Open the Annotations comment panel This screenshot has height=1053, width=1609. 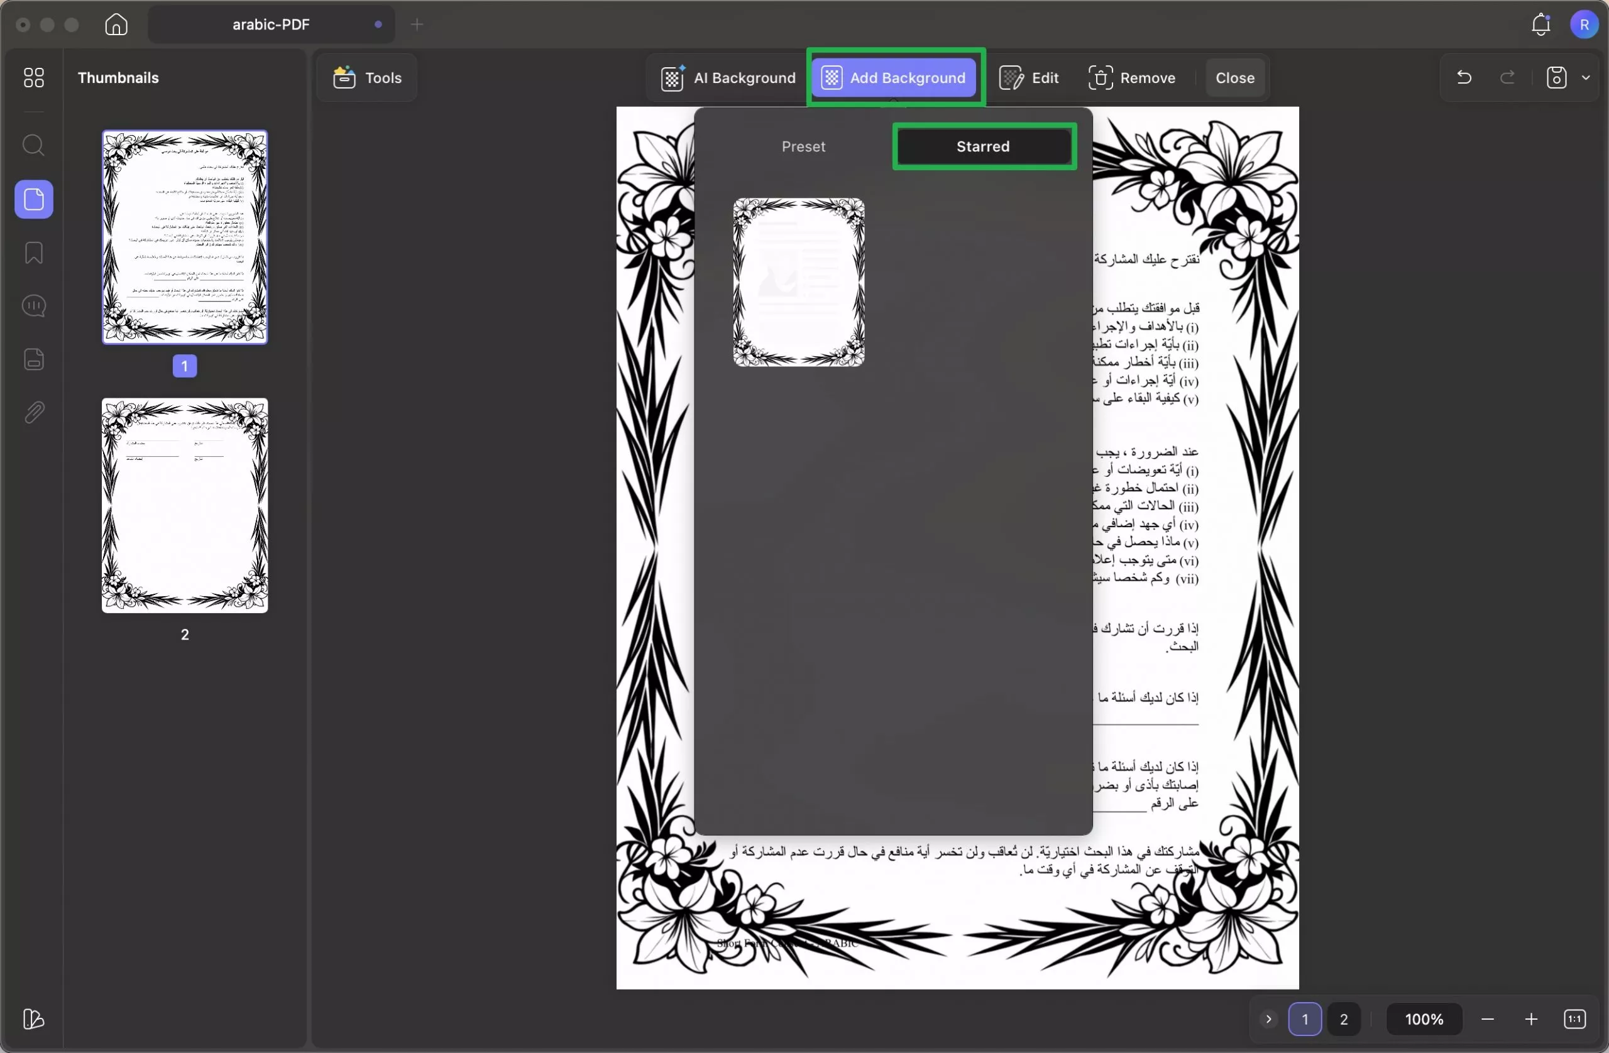coord(33,306)
